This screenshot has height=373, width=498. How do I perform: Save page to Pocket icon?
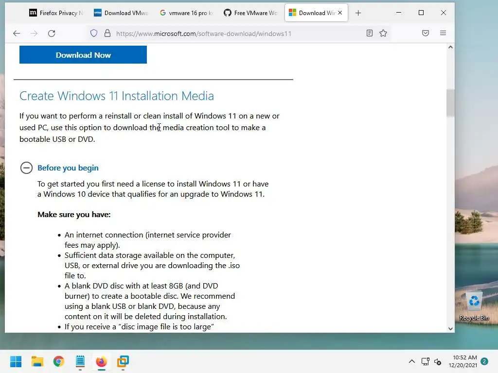[426, 33]
